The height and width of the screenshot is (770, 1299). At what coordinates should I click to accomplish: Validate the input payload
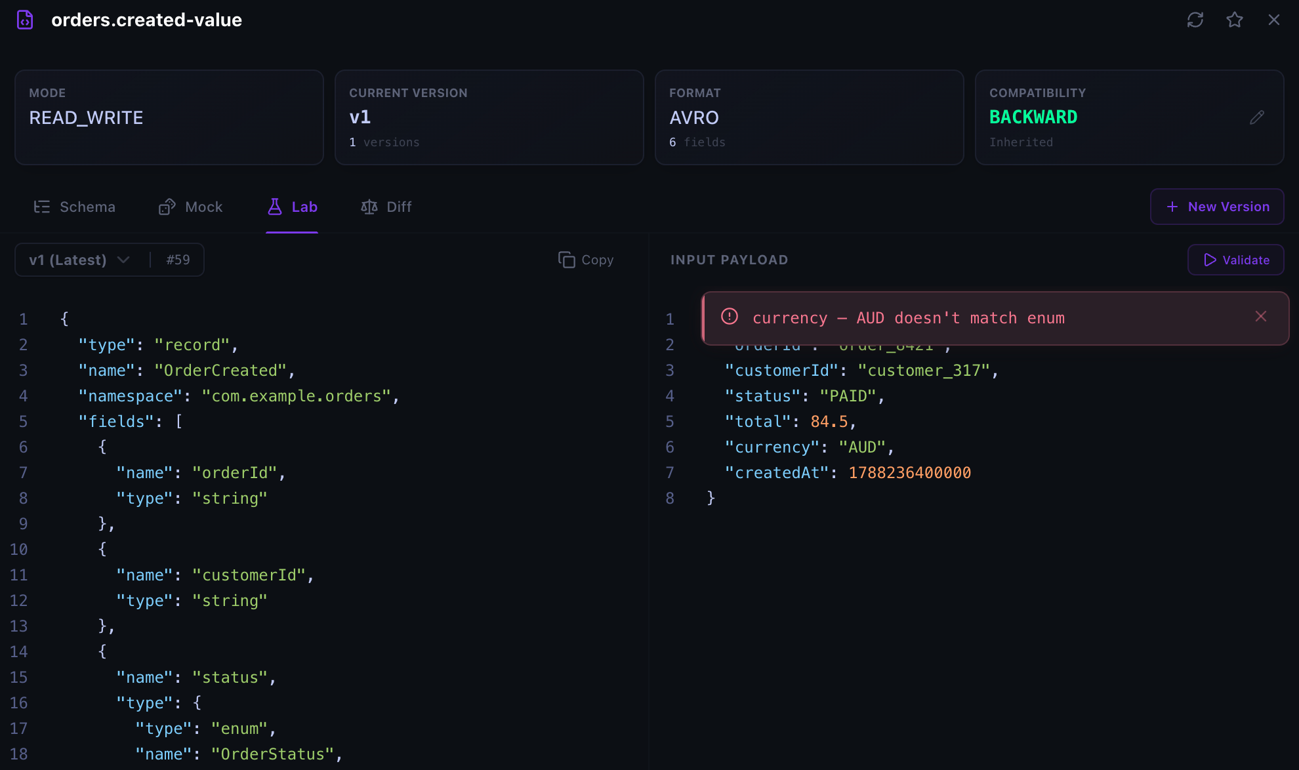(x=1236, y=260)
